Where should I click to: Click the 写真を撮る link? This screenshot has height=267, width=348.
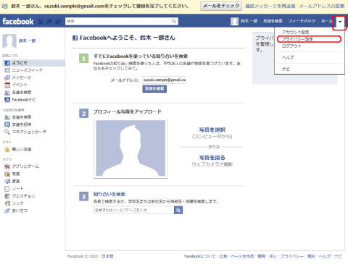tap(212, 158)
